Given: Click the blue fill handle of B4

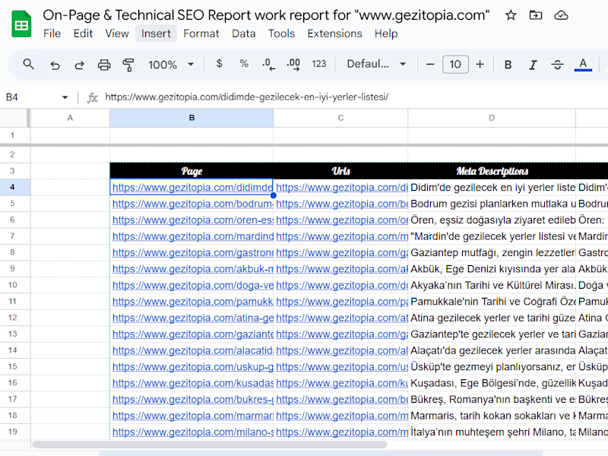Looking at the screenshot, I should point(274,195).
